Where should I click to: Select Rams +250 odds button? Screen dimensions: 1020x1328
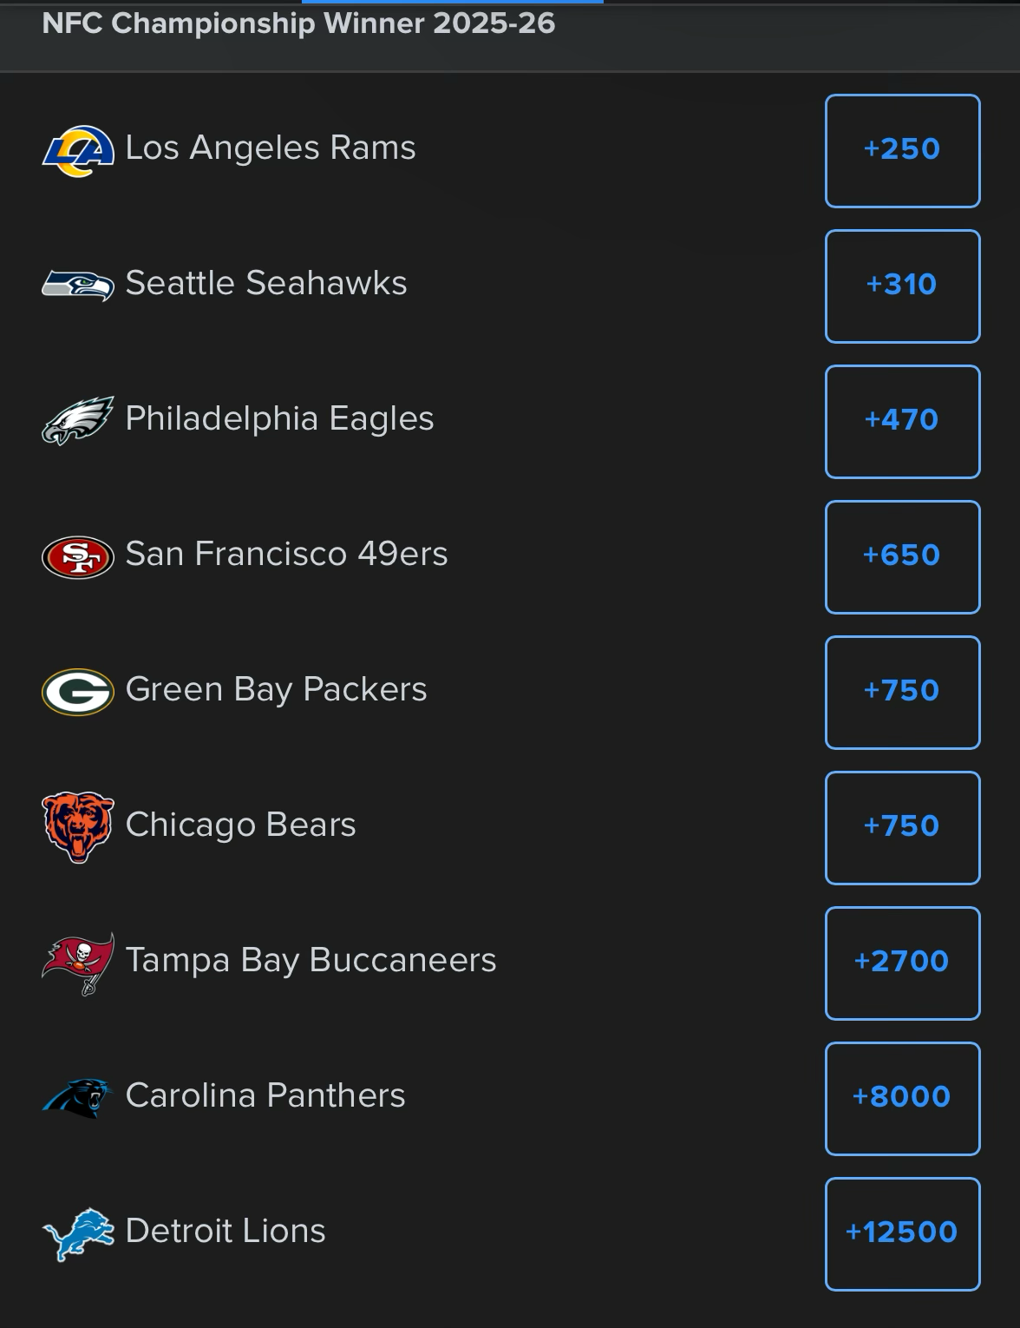902,151
